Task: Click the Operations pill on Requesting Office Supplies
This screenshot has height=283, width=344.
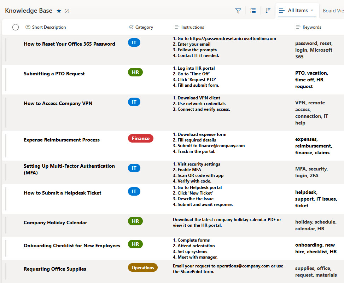Action: point(142,267)
